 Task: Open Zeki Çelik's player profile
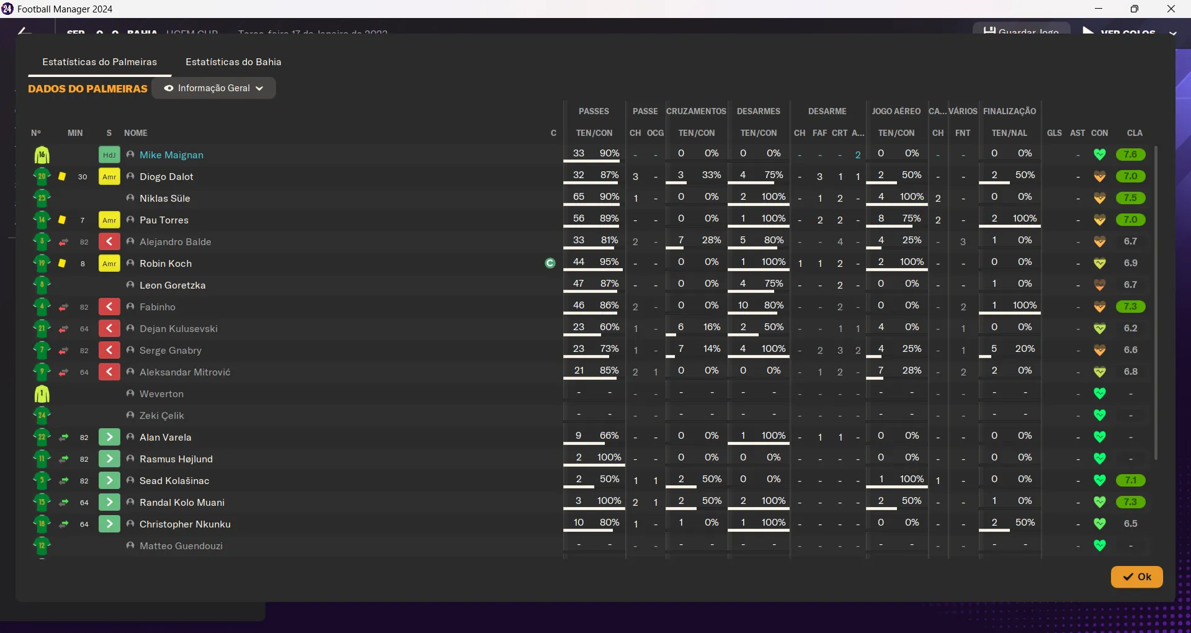click(x=162, y=415)
